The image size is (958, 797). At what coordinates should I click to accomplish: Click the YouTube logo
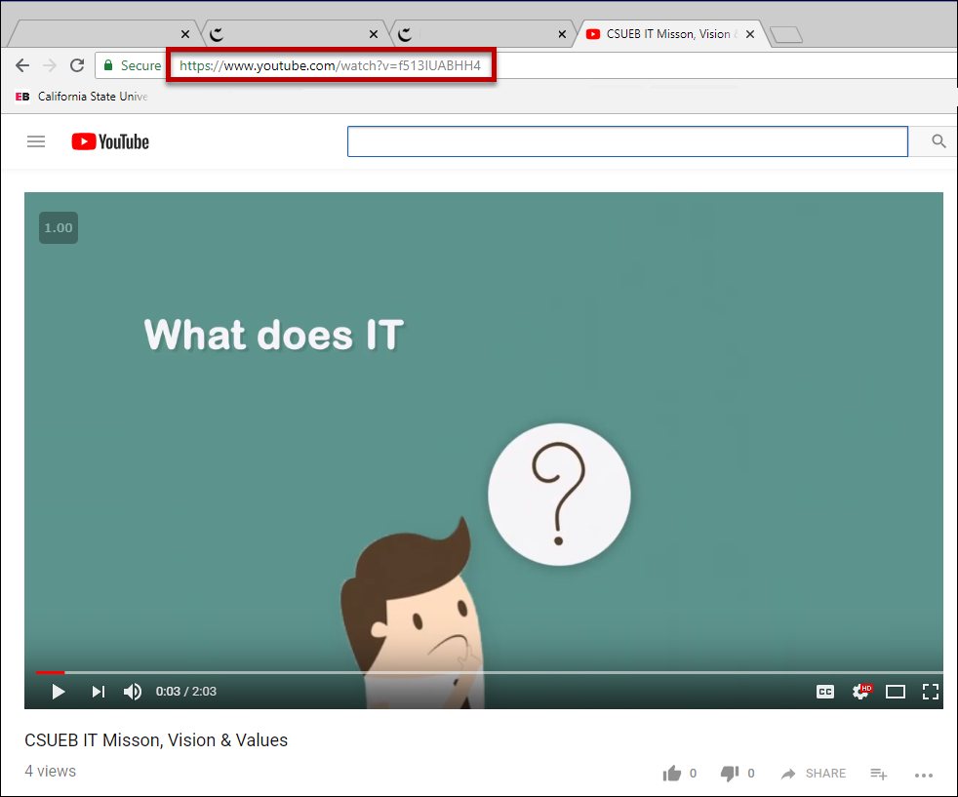coord(110,141)
